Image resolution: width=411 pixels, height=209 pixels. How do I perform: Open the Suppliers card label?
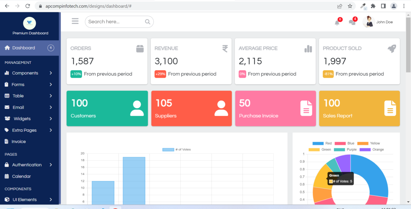tap(166, 116)
